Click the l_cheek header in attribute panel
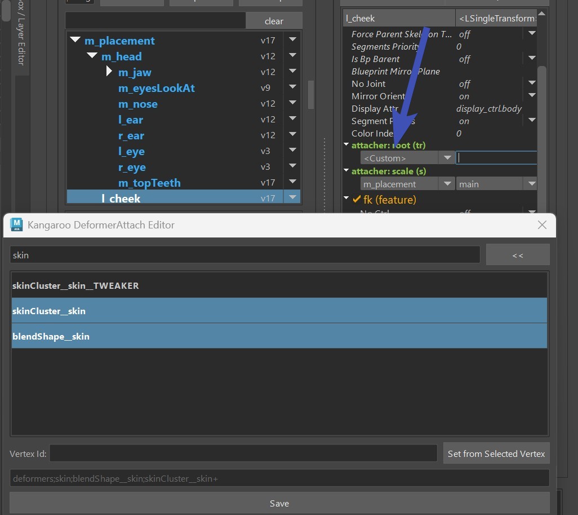The image size is (578, 515). click(x=399, y=18)
